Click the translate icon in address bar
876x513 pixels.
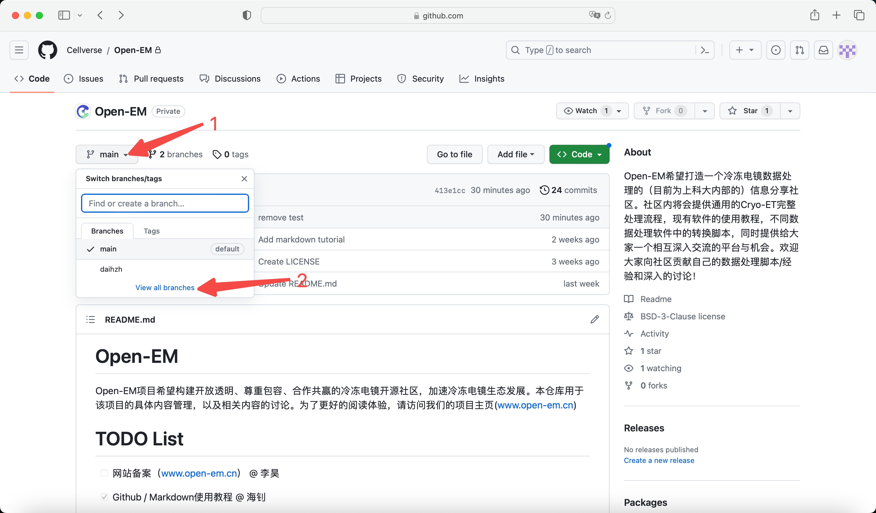point(594,15)
